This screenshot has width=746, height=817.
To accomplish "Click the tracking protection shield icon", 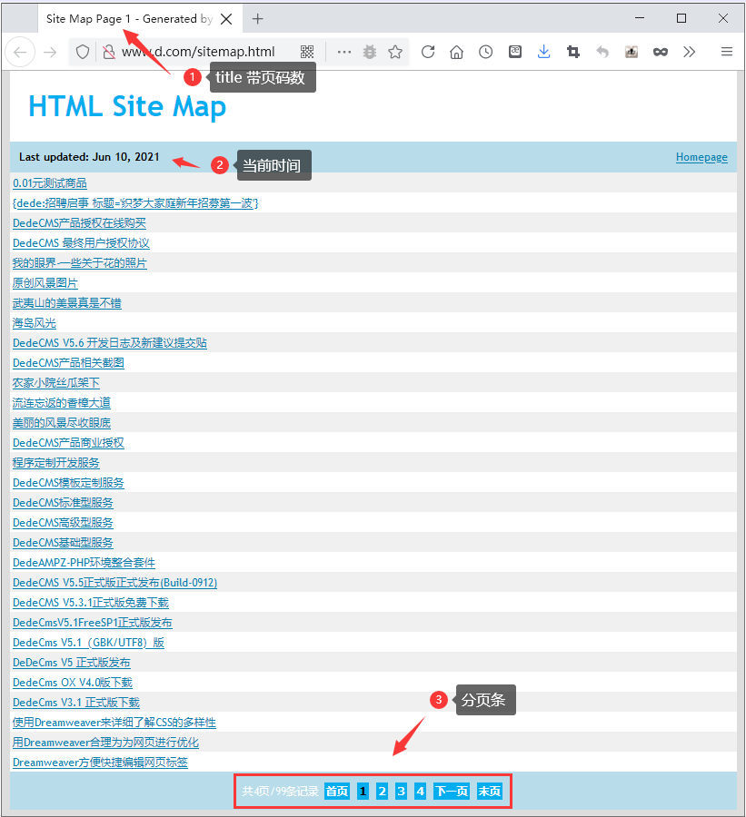I will pyautogui.click(x=83, y=53).
